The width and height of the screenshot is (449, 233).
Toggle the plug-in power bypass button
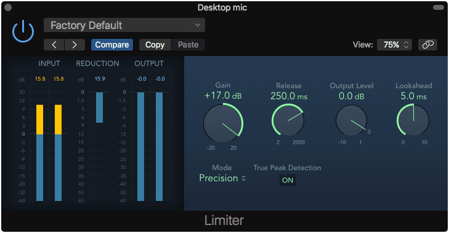(x=23, y=31)
